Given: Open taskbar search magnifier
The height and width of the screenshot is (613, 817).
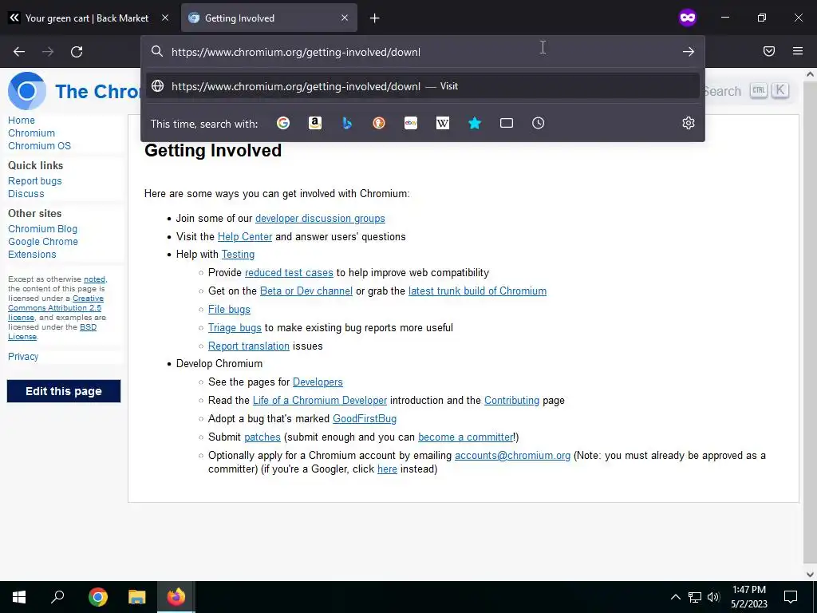Looking at the screenshot, I should pyautogui.click(x=57, y=597).
